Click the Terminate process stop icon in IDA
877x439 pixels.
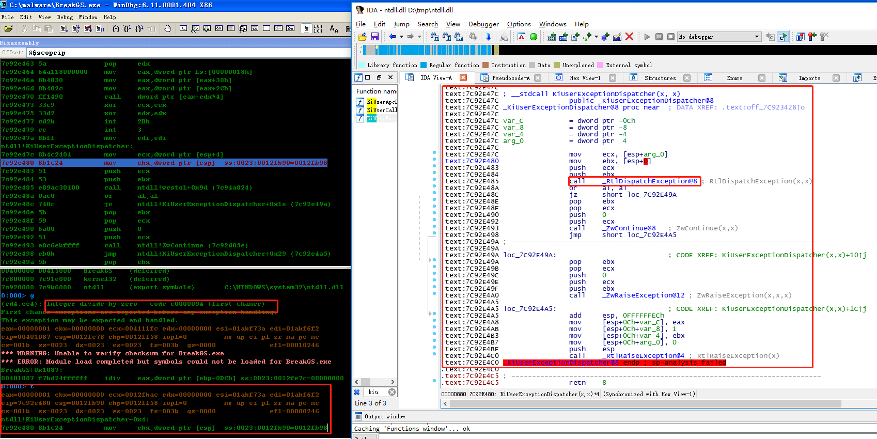[670, 37]
